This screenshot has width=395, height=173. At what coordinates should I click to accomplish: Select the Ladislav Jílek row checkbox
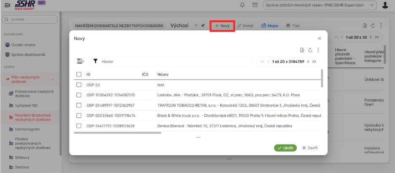pyautogui.click(x=79, y=95)
